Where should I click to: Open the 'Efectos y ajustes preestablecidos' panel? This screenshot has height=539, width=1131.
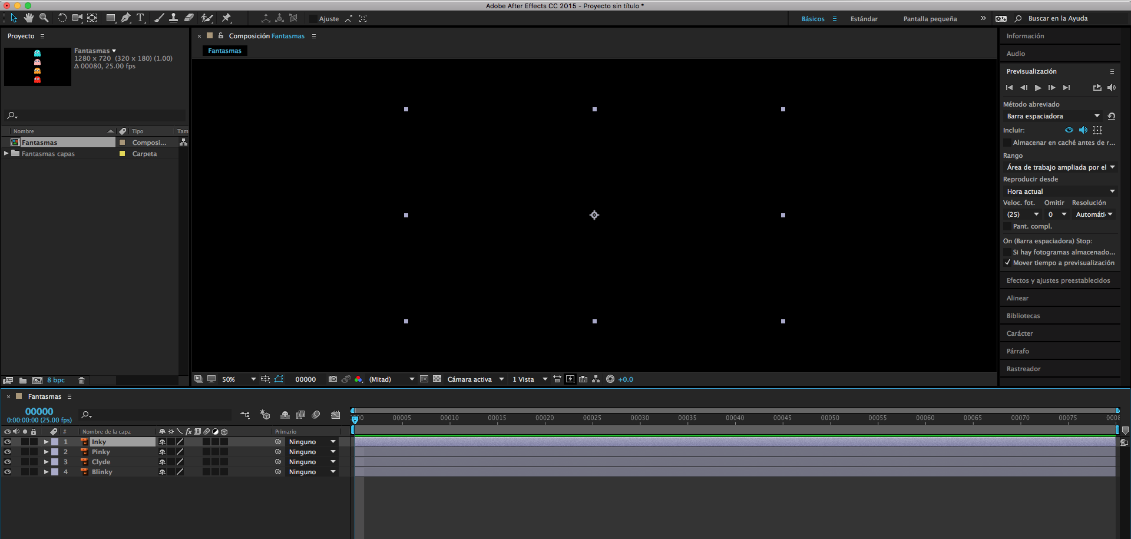click(x=1058, y=280)
